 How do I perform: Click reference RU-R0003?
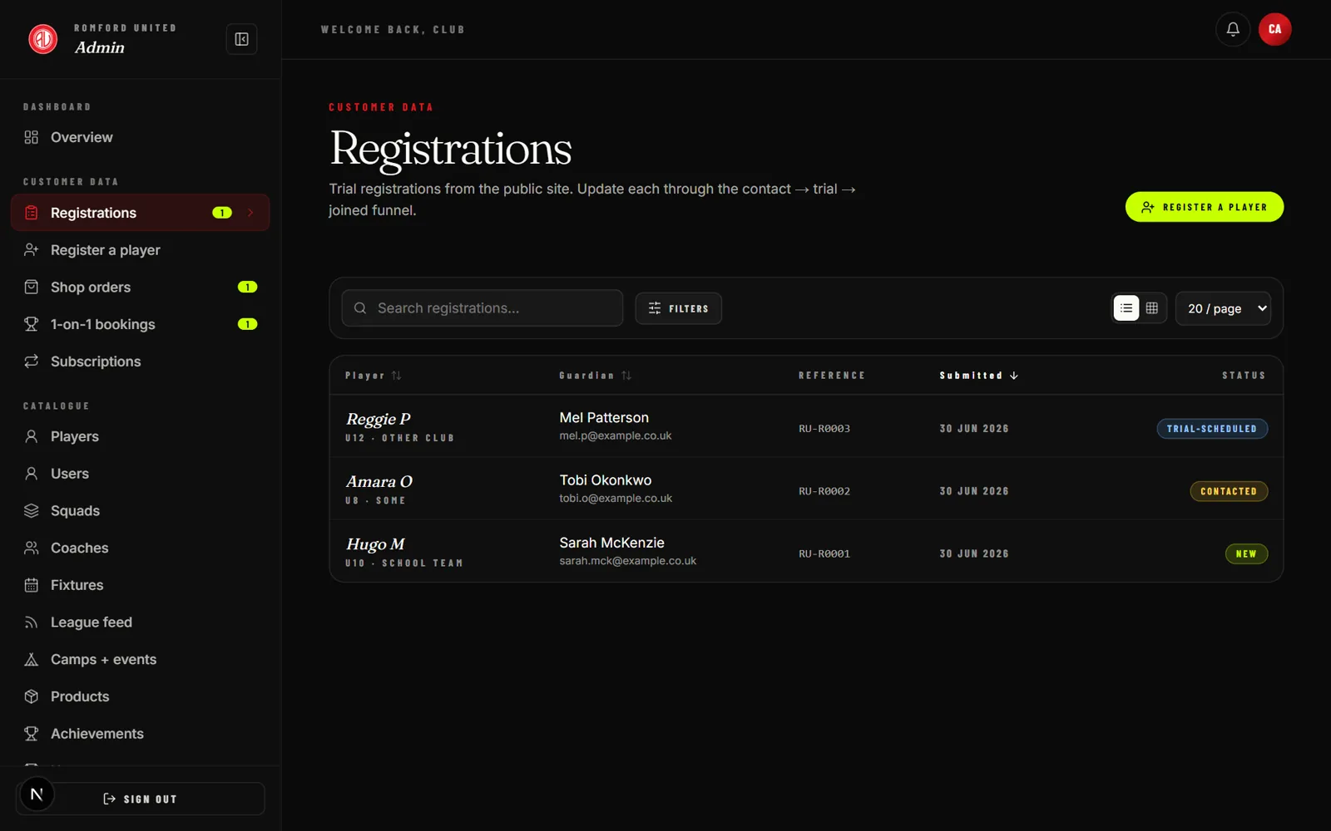point(824,429)
